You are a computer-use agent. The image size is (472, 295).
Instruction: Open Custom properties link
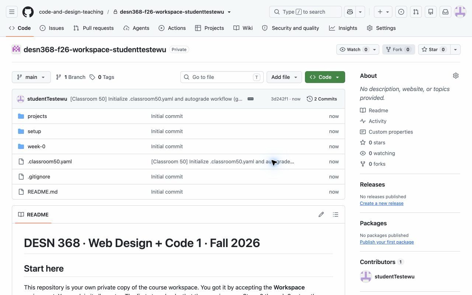click(387, 132)
